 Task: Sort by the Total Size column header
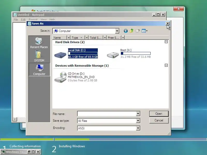pyautogui.click(x=96, y=38)
